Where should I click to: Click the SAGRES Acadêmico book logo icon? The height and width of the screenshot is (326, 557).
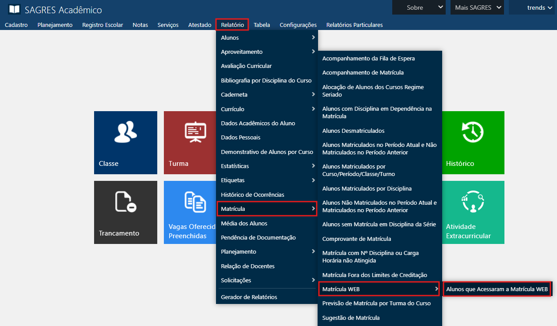click(x=14, y=9)
